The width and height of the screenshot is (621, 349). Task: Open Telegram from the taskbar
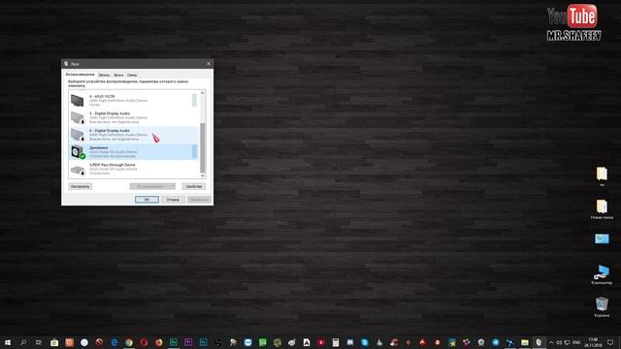[x=496, y=342]
